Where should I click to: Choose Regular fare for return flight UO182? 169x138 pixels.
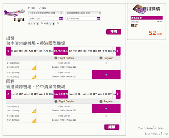[x=106, y=116]
